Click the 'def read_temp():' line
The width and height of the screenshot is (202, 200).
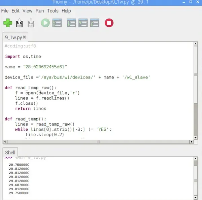(x=25, y=119)
